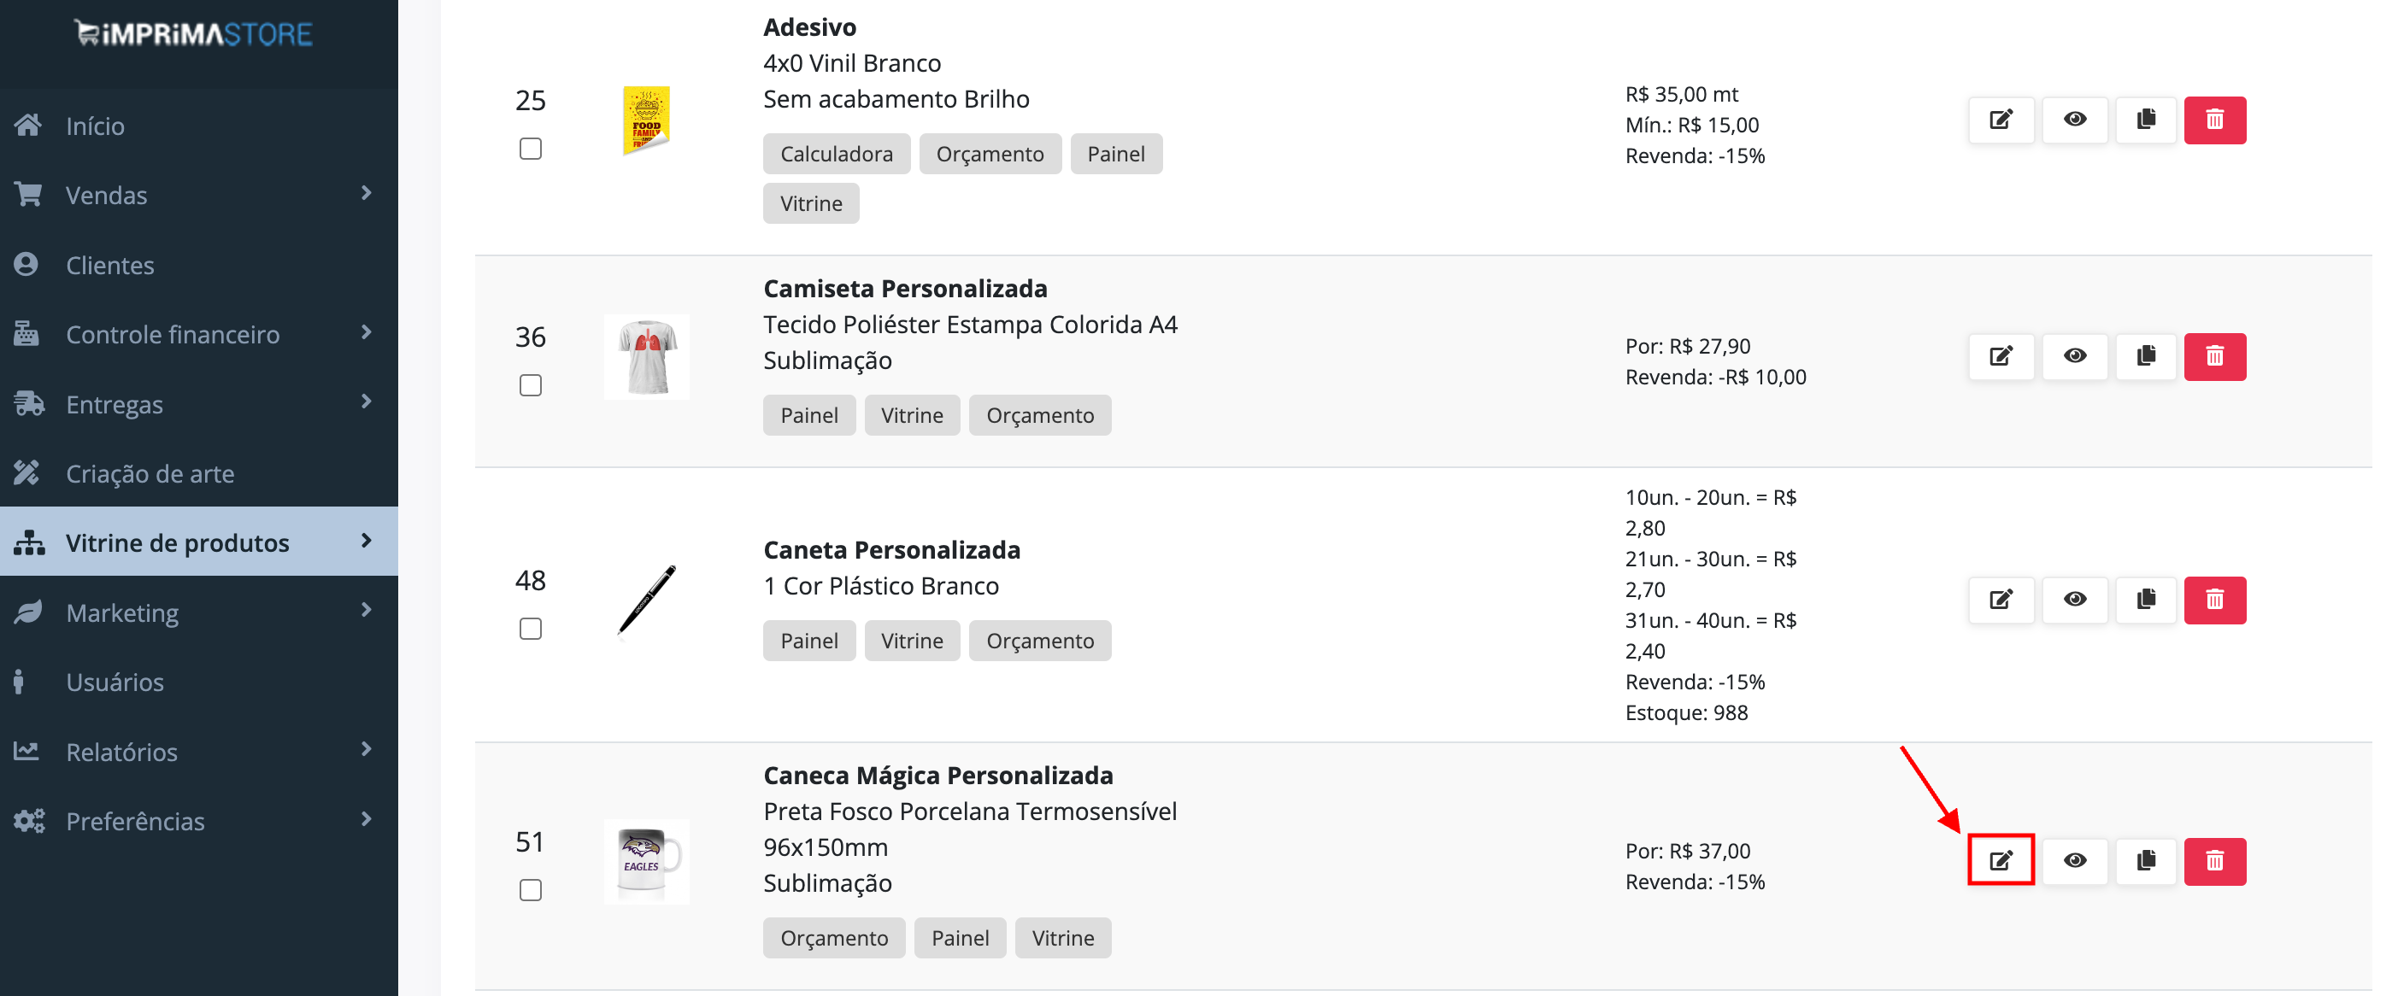Preview Camiseta Personalizada with eye icon
This screenshot has width=2398, height=996.
point(2074,356)
